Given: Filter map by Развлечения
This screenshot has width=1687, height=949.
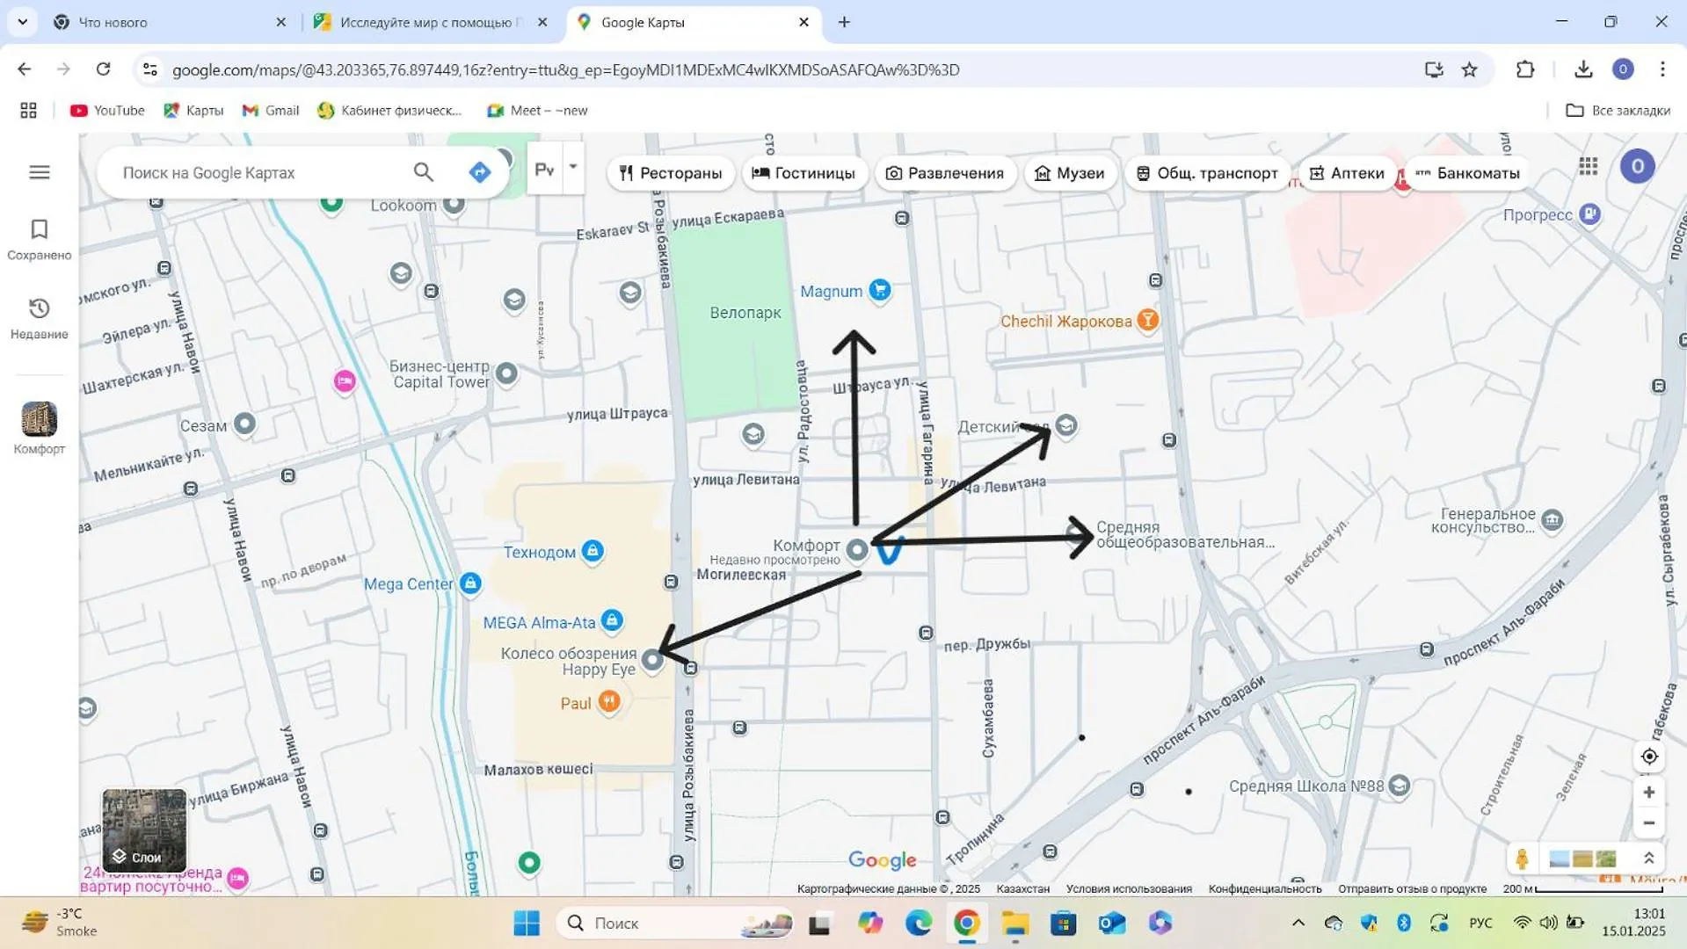Looking at the screenshot, I should 945,173.
